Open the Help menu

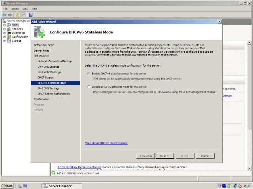[34, 9]
